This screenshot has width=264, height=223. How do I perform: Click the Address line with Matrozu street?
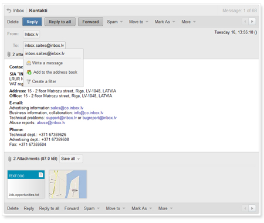63,91
